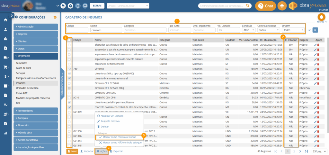Open the Tipo custo filter select

click(x=180, y=30)
